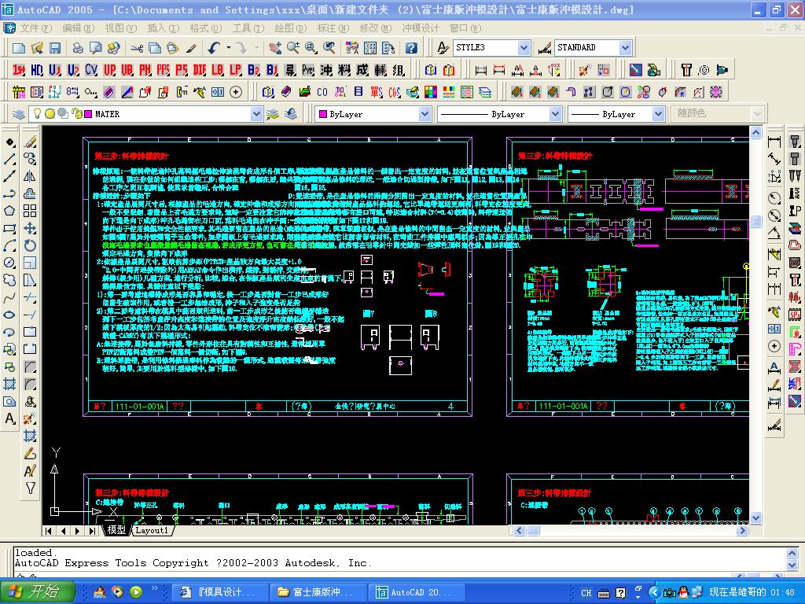The width and height of the screenshot is (805, 604).
Task: Select the Array modify tool
Action: pos(30,211)
